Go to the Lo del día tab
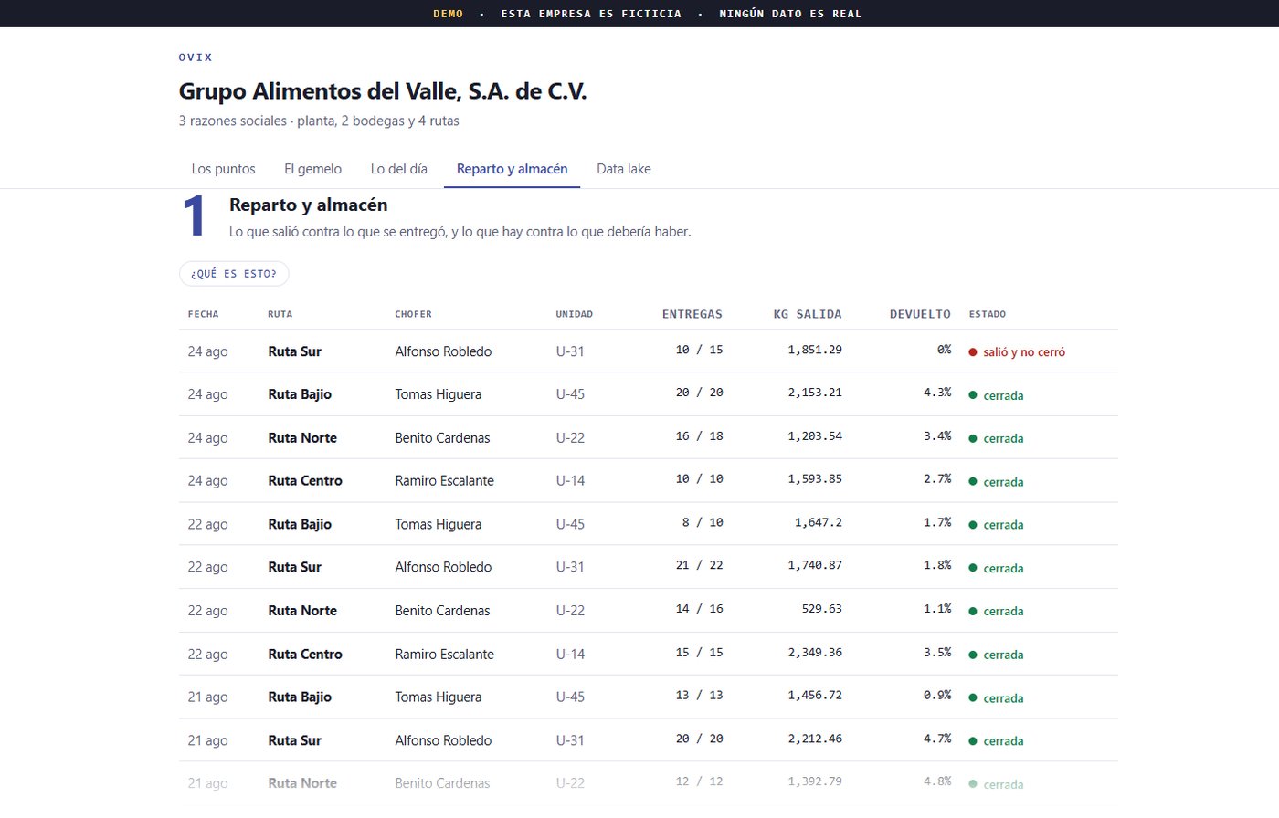The image size is (1279, 818). (398, 169)
